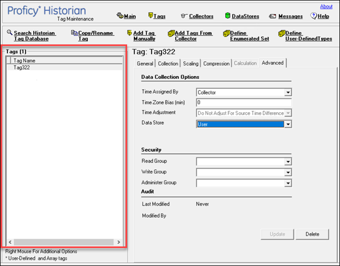The width and height of the screenshot is (340, 266).
Task: Open the Copy/Rename Tag link
Action: point(96,36)
